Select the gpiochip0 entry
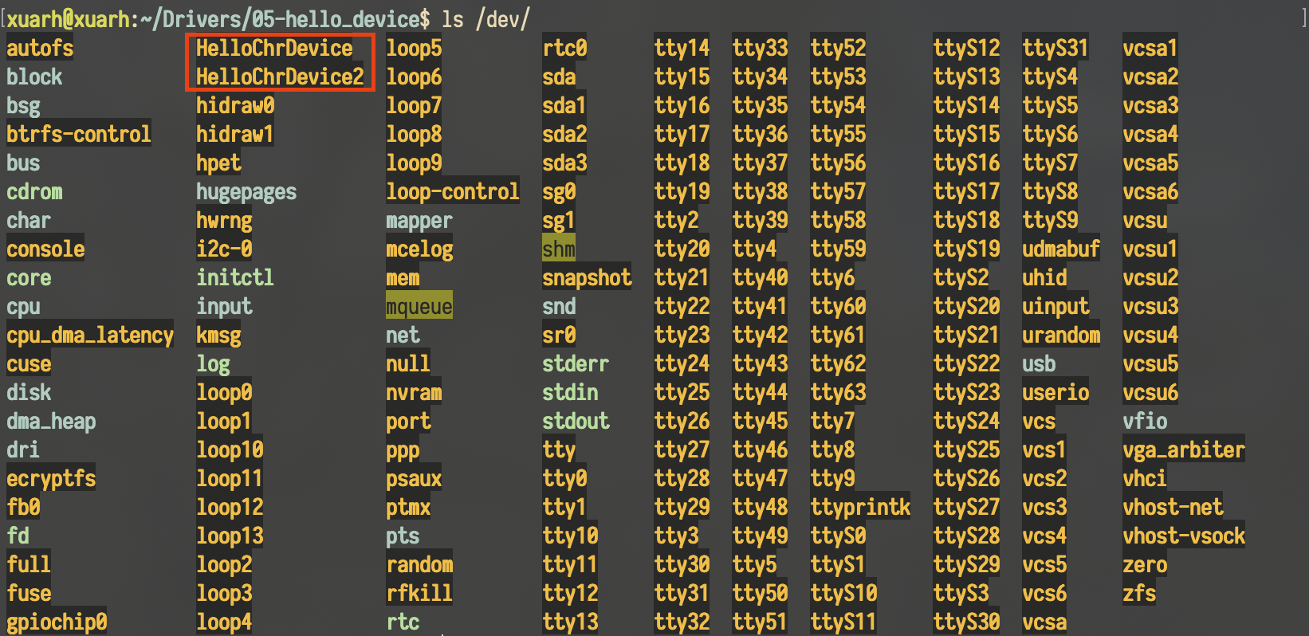This screenshot has height=636, width=1309. [x=57, y=622]
